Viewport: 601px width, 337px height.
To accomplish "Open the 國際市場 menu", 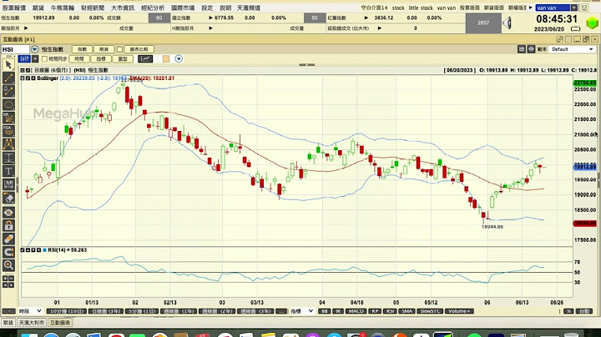I will coord(183,8).
